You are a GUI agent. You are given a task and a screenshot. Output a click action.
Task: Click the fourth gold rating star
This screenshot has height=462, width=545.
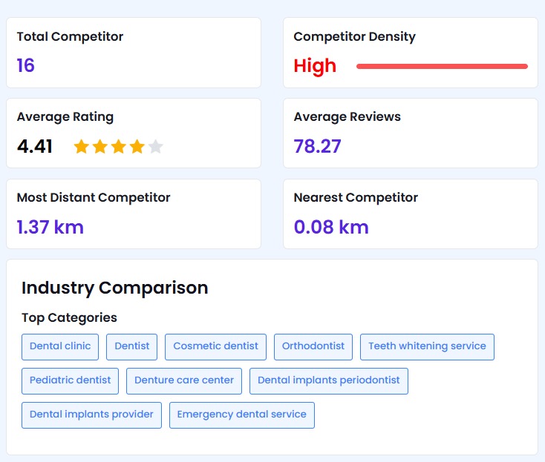[x=137, y=147]
